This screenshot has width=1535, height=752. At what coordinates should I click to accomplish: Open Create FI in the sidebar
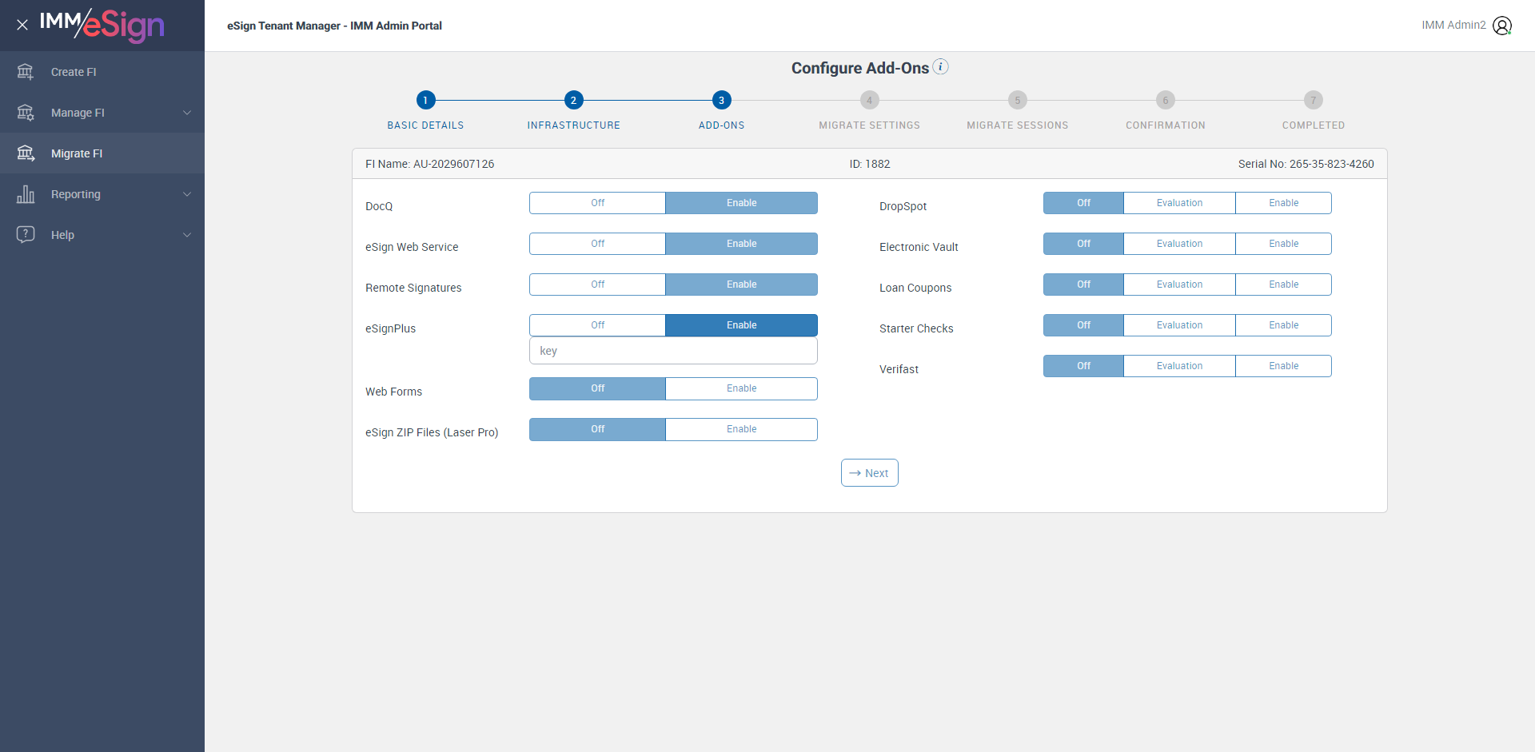point(102,72)
